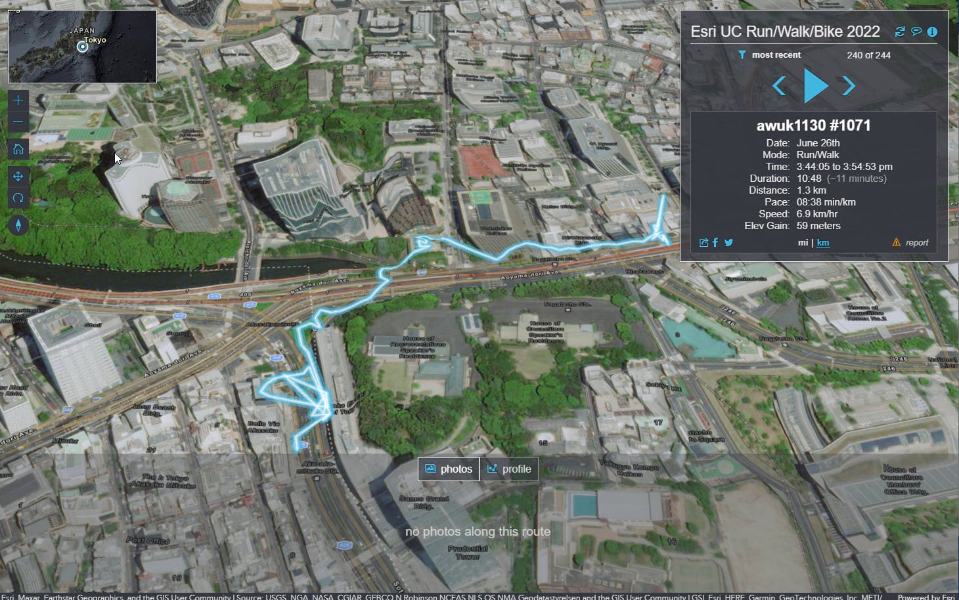The height and width of the screenshot is (600, 959).
Task: Share the route on Facebook
Action: (715, 242)
